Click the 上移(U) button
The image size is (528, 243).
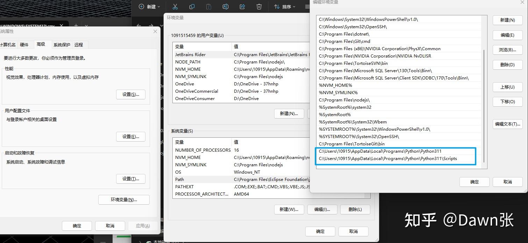coord(507,87)
